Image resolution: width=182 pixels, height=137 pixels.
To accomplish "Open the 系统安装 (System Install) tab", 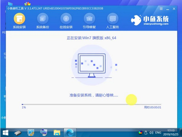I will [x=19, y=21].
